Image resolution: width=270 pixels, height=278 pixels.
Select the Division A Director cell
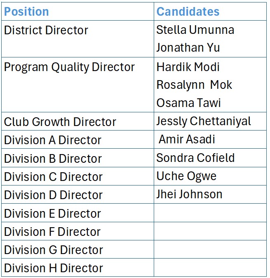53,140
